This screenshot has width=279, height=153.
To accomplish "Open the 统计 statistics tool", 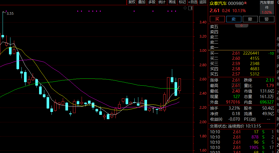I will [162, 2].
